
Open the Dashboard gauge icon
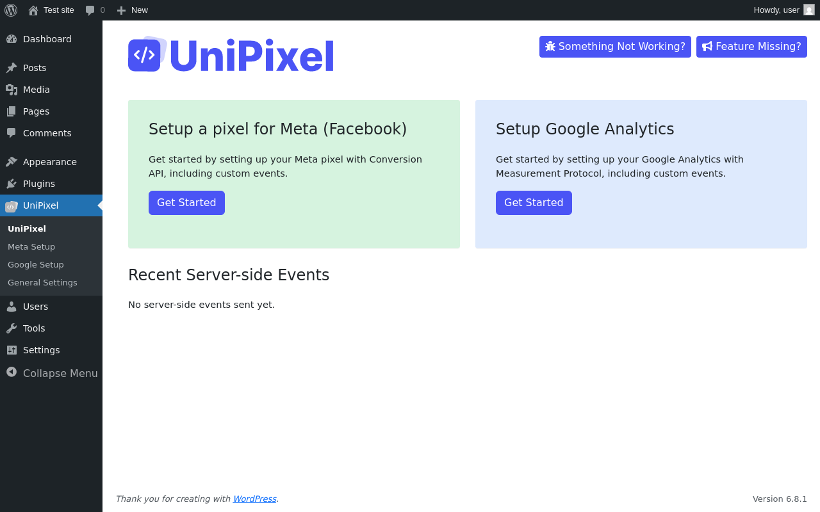[x=12, y=39]
